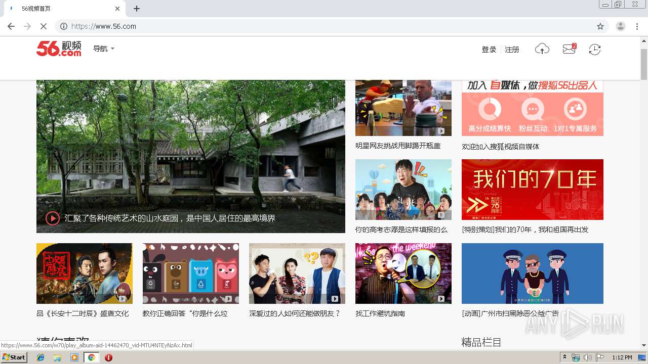Open the 注册 register link
This screenshot has width=648, height=364.
pos(512,50)
